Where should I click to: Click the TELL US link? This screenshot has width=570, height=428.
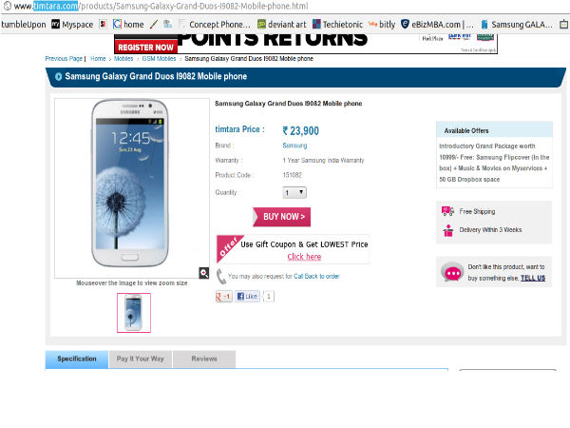533,278
